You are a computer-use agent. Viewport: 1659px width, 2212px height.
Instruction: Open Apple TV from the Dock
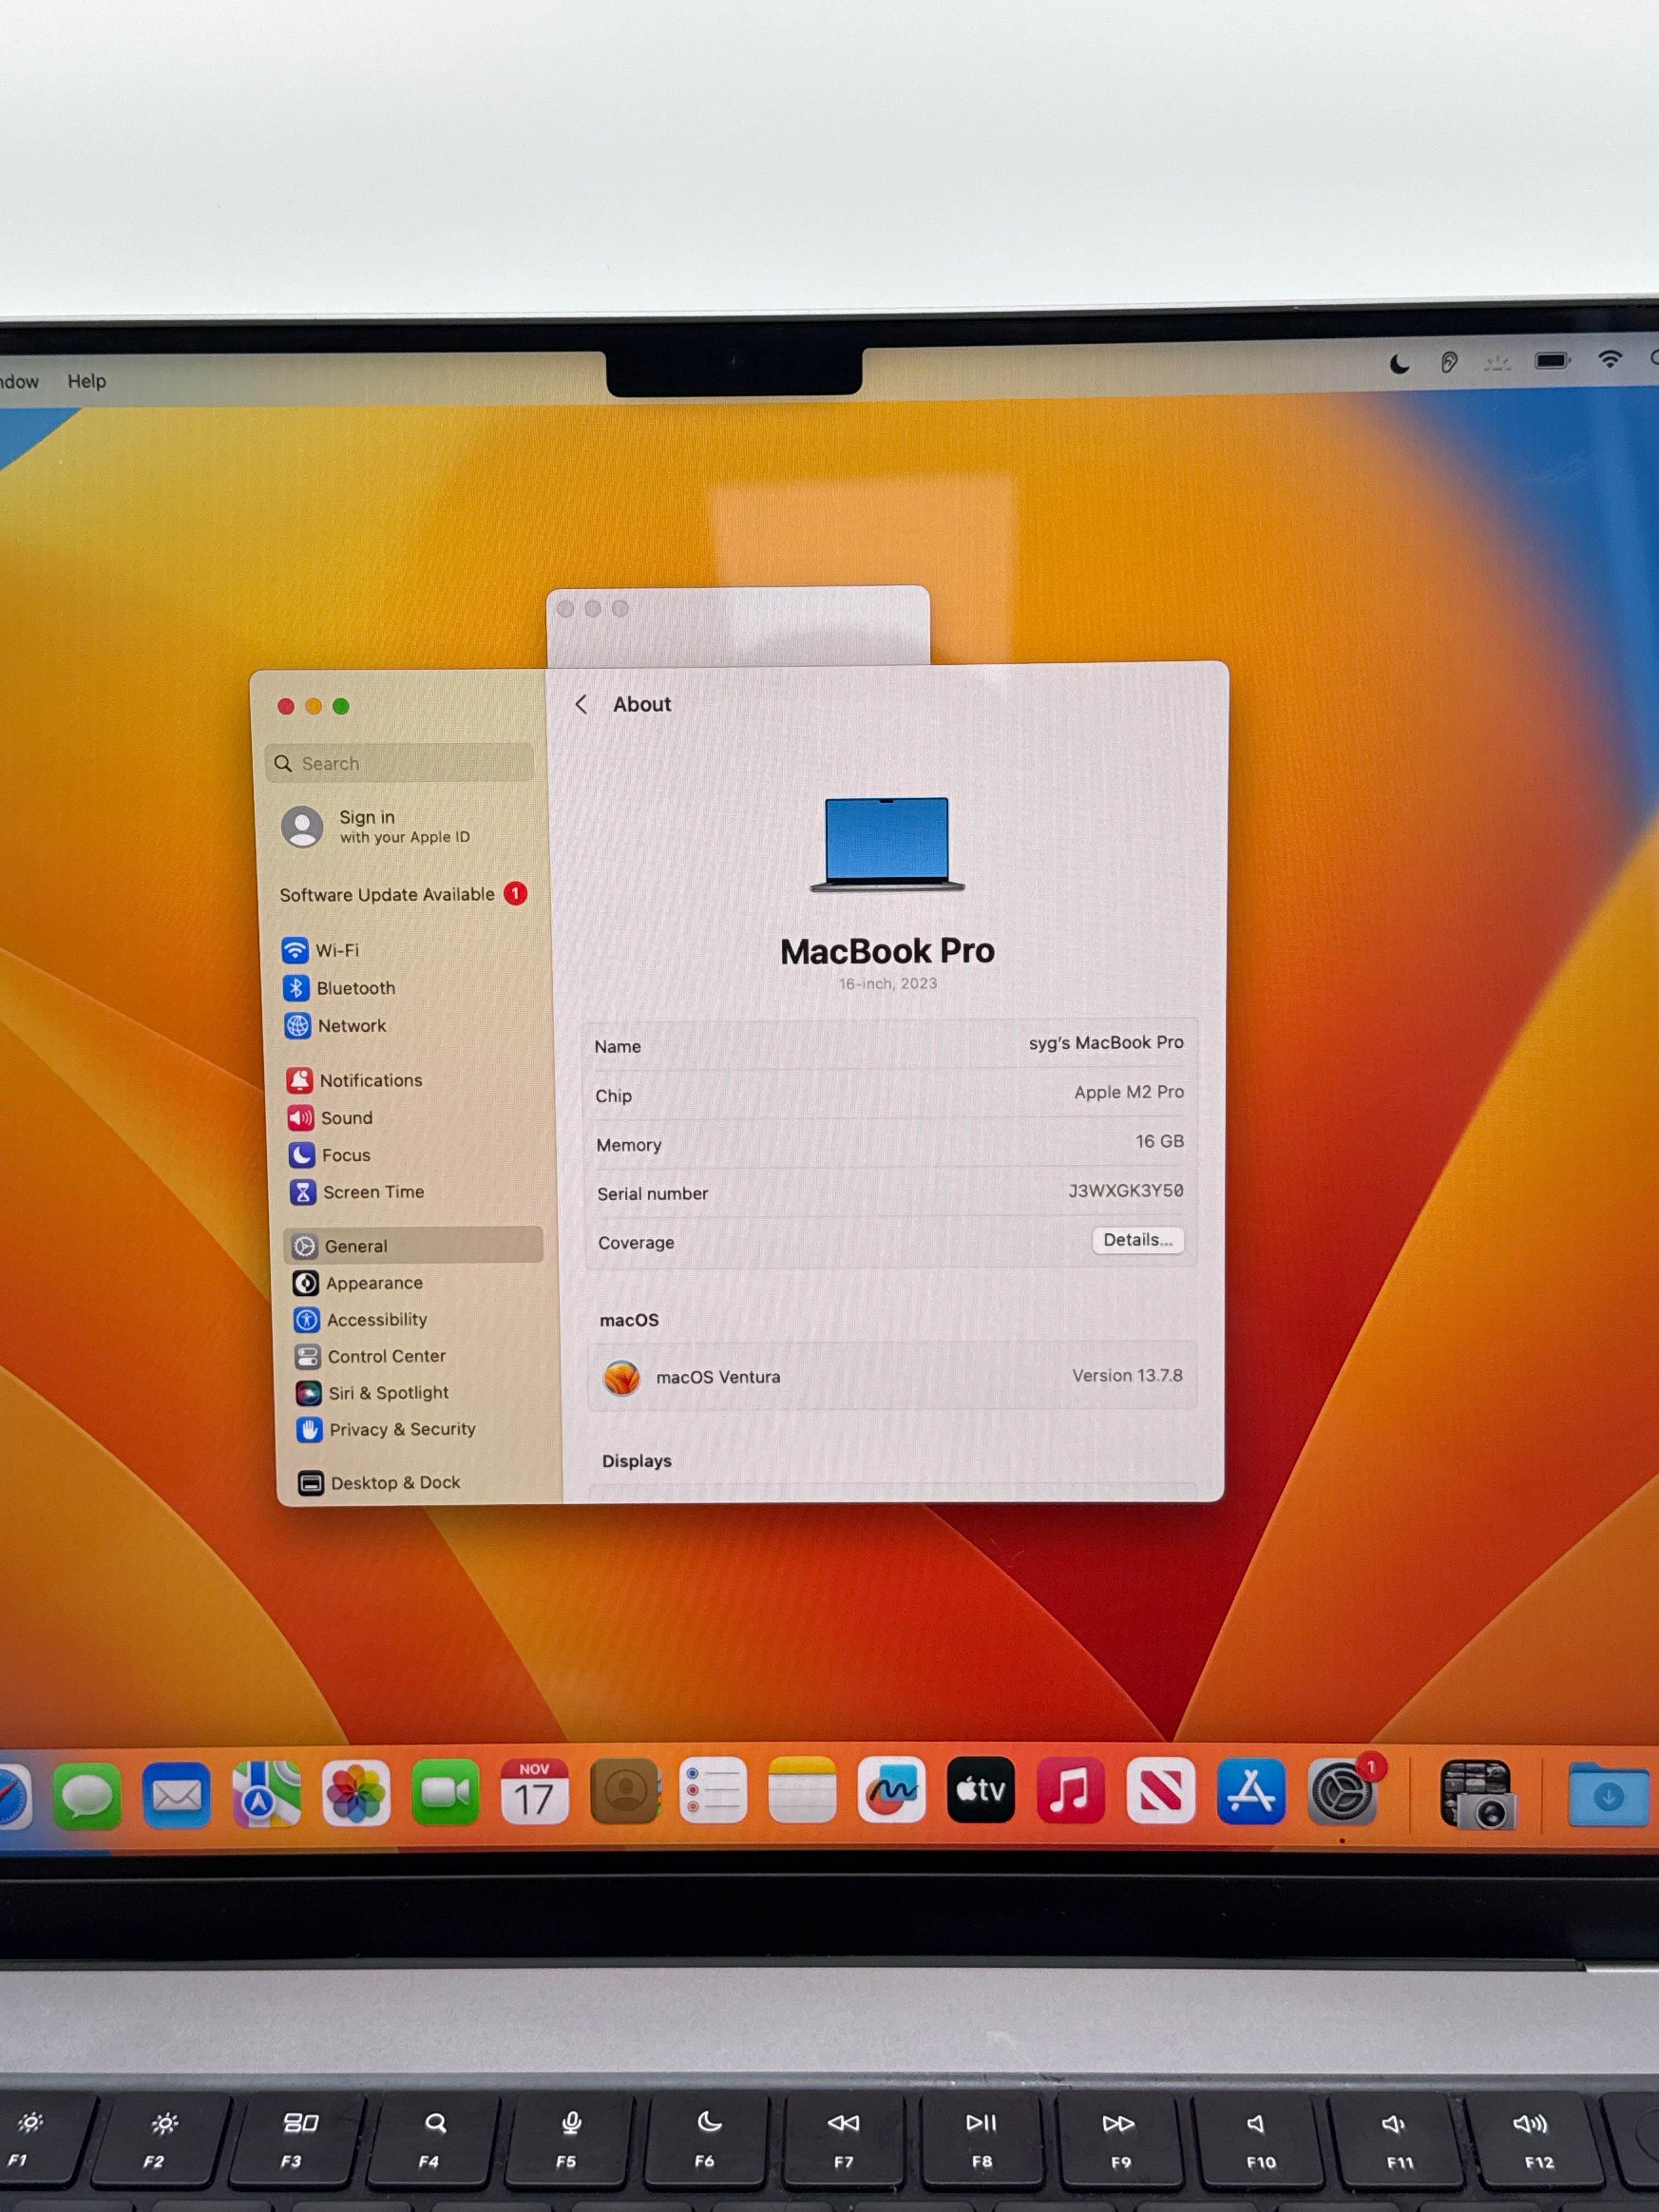click(981, 1789)
